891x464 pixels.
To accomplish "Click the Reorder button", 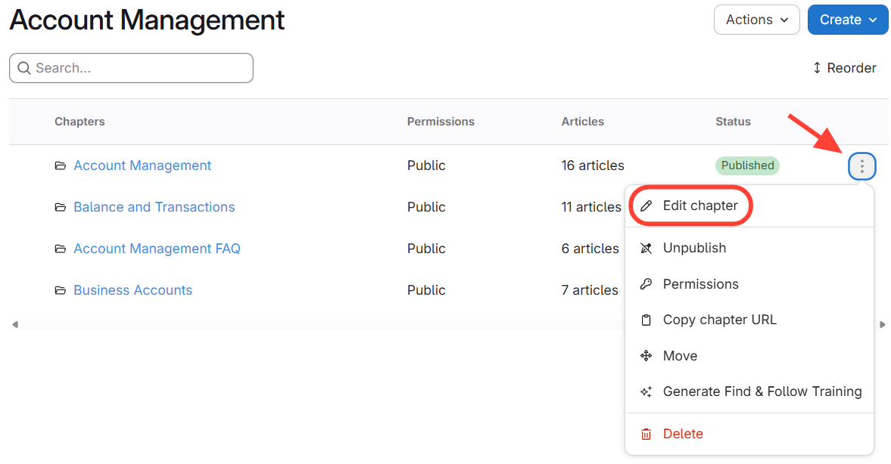I will pyautogui.click(x=844, y=68).
